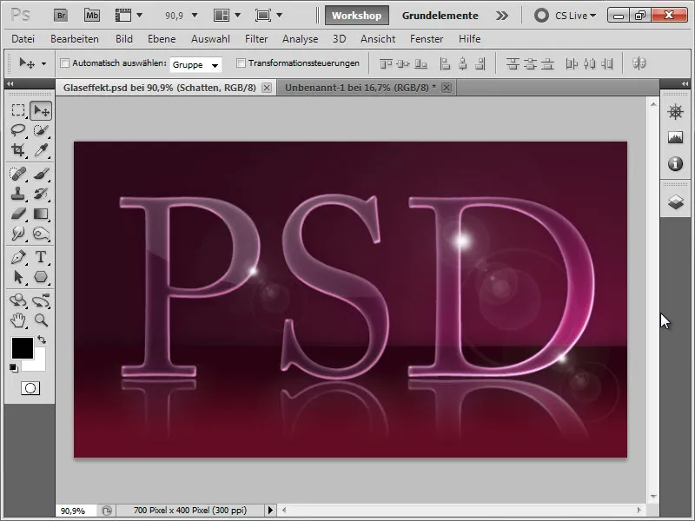The width and height of the screenshot is (695, 521).
Task: Select the Clone Stamp tool
Action: click(18, 194)
